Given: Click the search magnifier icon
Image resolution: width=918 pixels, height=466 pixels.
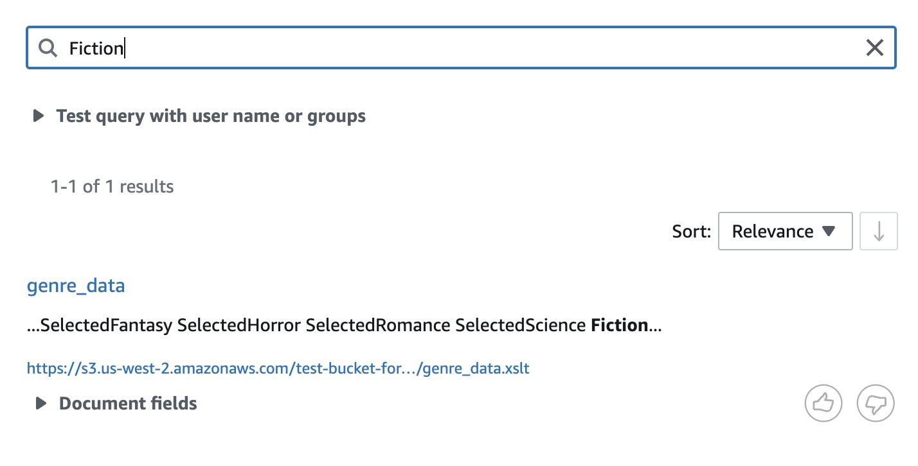Looking at the screenshot, I should click(48, 47).
